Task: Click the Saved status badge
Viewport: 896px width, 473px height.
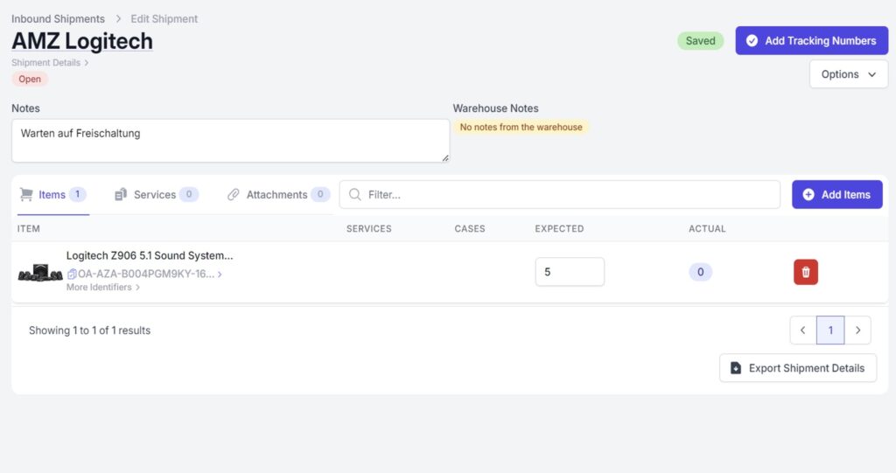Action: pyautogui.click(x=701, y=40)
